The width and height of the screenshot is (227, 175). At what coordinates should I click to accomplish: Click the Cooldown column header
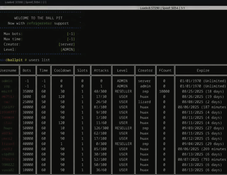click(x=62, y=70)
